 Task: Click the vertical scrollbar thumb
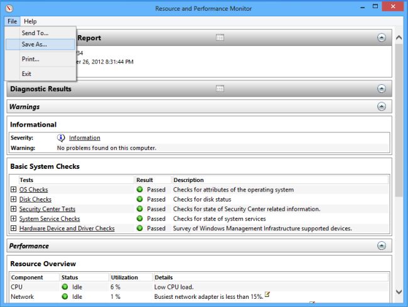pos(399,121)
